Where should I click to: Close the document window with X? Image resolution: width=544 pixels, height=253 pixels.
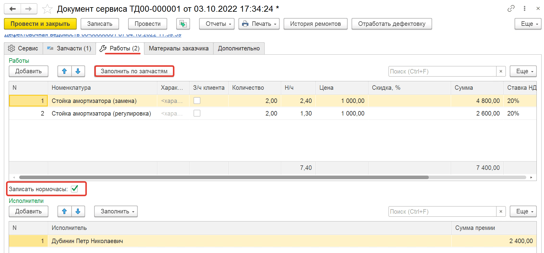point(538,8)
